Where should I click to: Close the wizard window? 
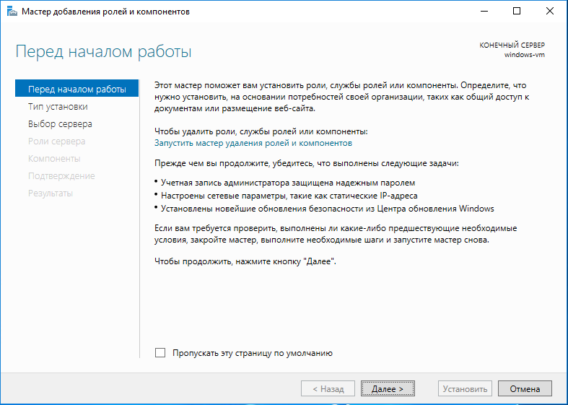tap(550, 12)
